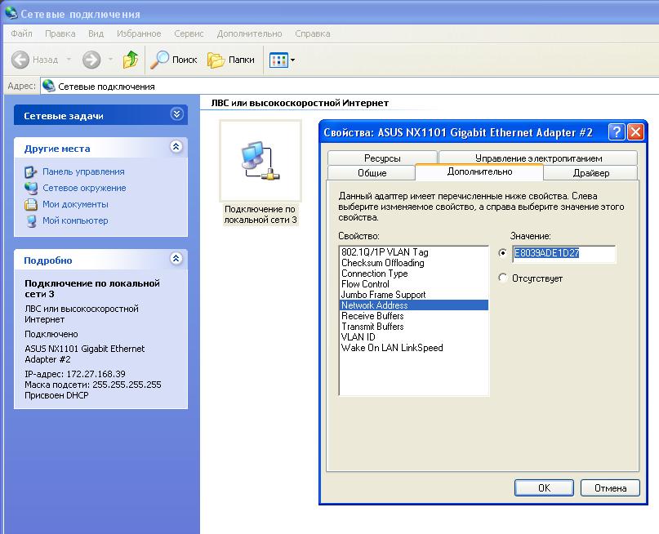The height and width of the screenshot is (534, 659).
Task: Toggle the Folders (Папки) pane button
Action: (231, 60)
